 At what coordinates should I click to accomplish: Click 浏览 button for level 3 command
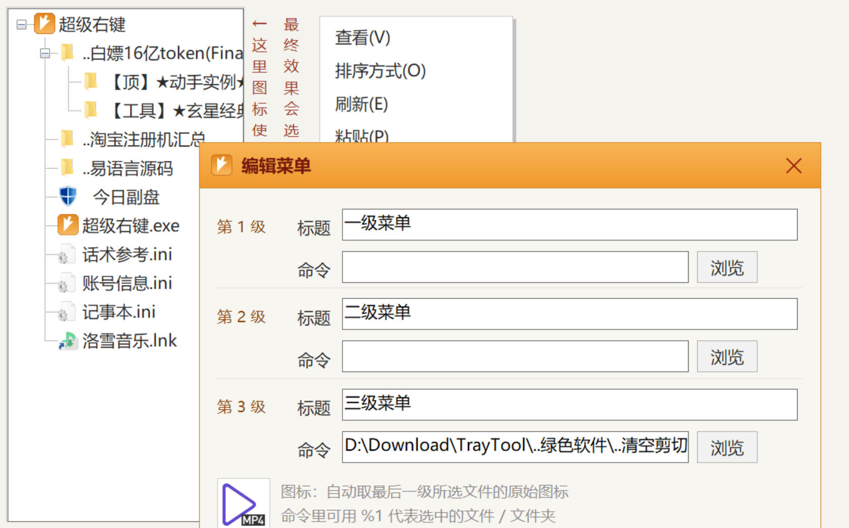[x=727, y=447]
